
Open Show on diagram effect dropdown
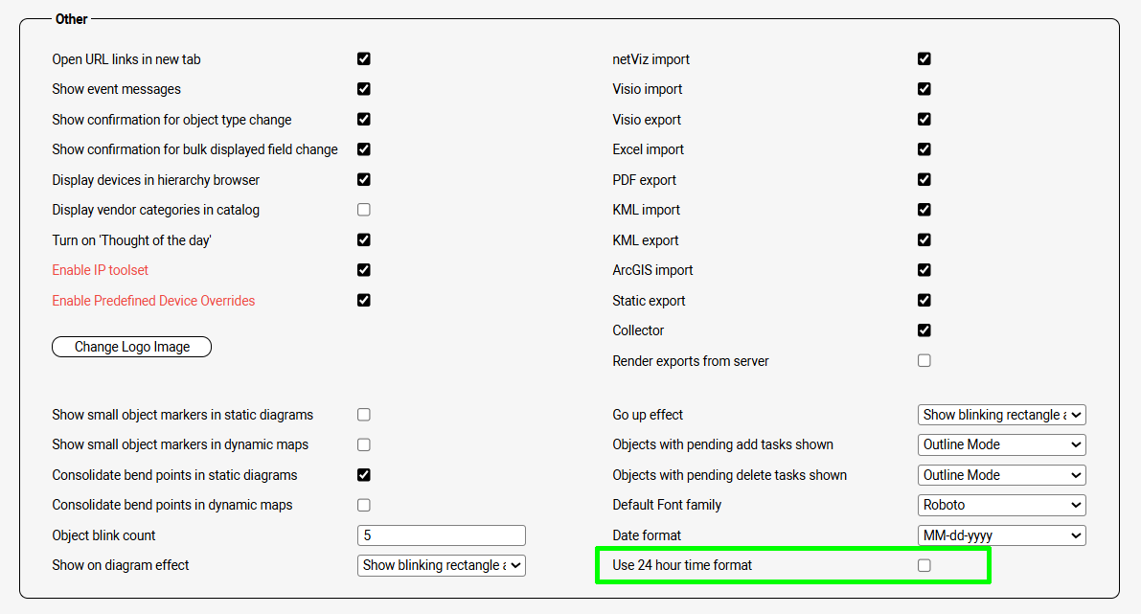(x=442, y=566)
